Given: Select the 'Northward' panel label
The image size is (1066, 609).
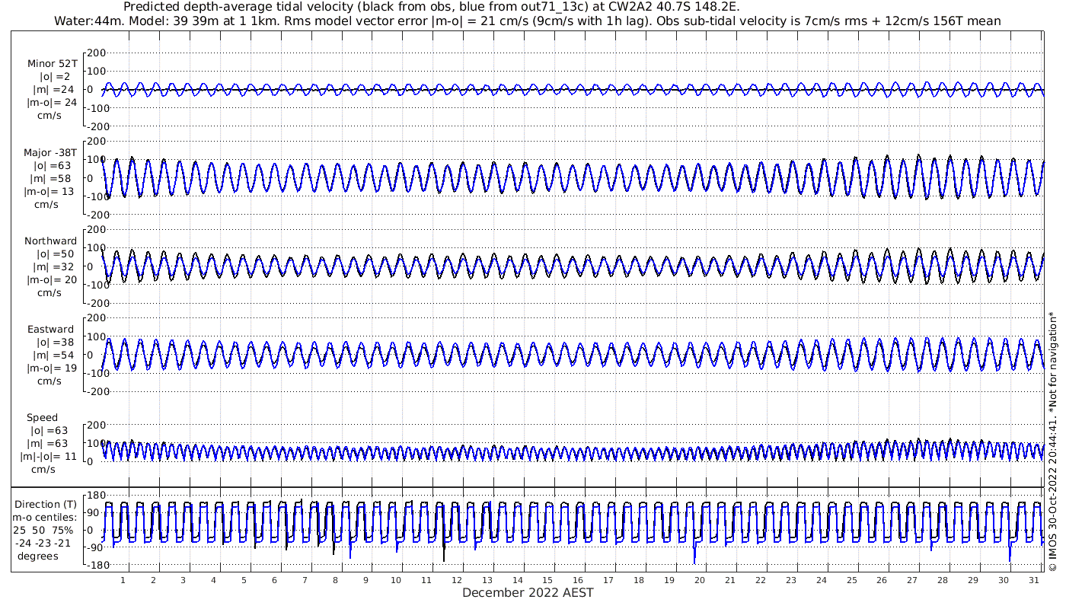Looking at the screenshot, I should pos(50,241).
